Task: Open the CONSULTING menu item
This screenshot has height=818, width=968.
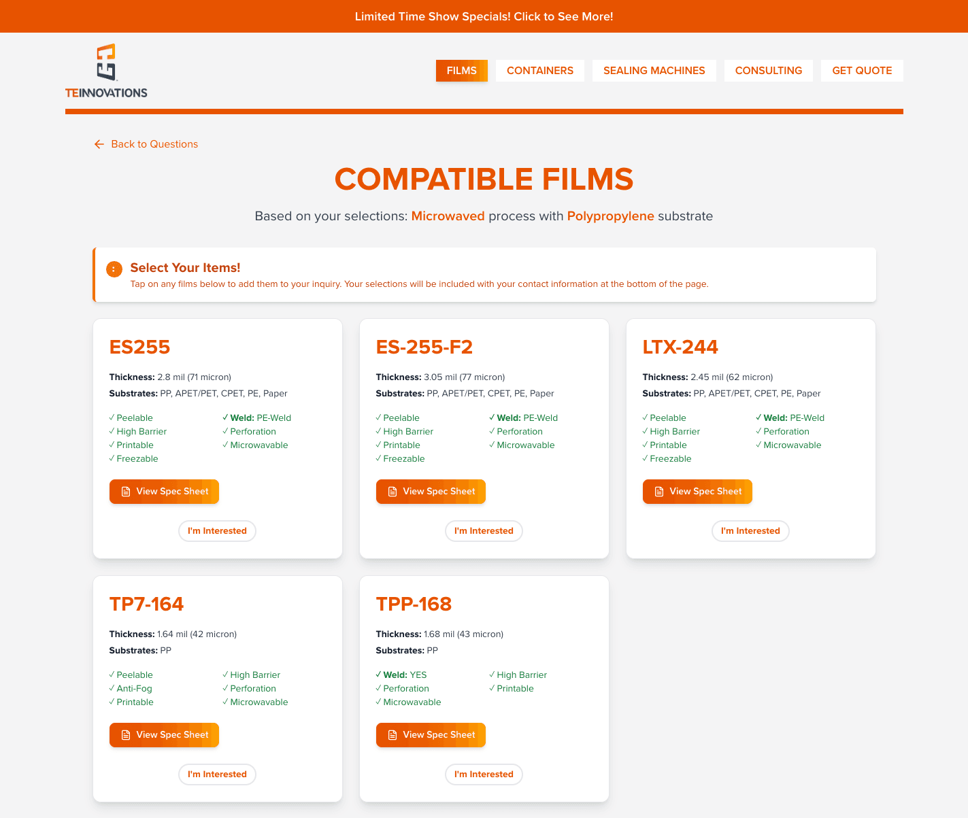Action: tap(769, 70)
